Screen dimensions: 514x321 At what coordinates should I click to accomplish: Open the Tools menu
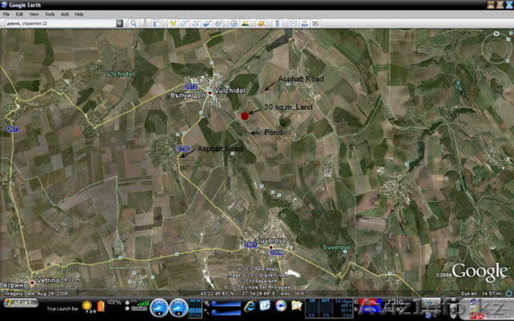click(x=49, y=14)
